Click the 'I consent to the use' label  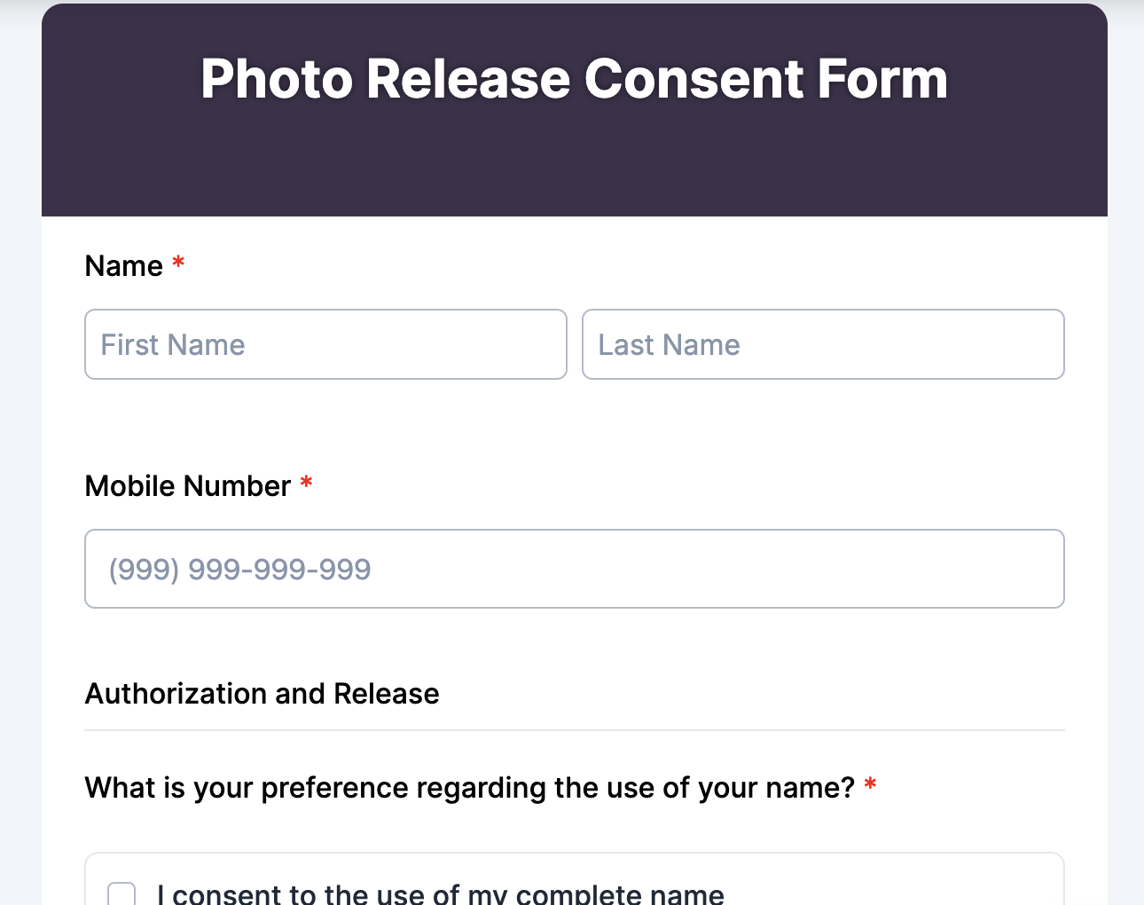point(441,893)
